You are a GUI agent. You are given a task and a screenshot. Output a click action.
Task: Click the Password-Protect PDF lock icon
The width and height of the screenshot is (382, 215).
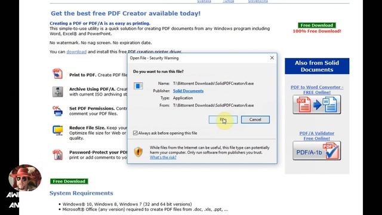click(58, 155)
